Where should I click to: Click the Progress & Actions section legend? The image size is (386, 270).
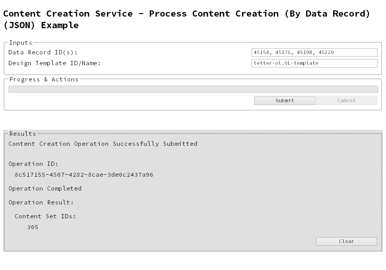[43, 79]
